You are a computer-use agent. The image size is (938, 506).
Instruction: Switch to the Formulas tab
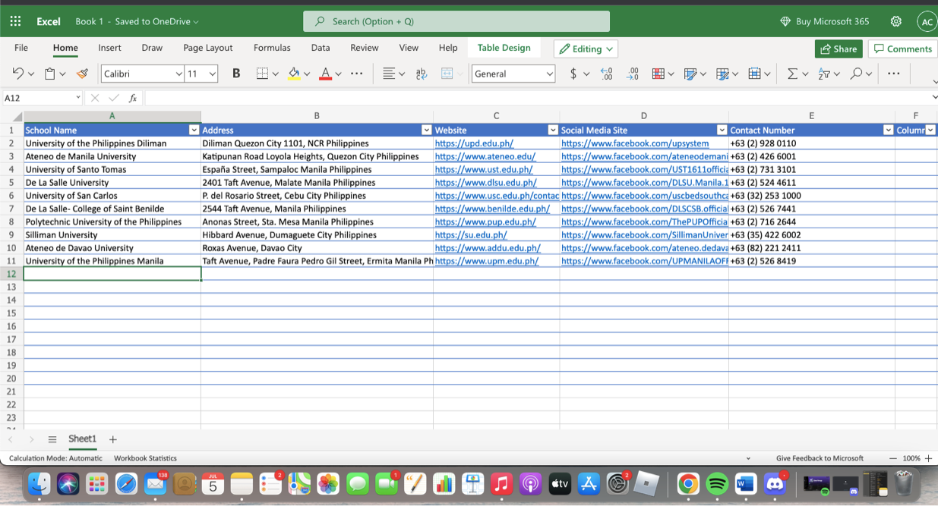coord(272,48)
